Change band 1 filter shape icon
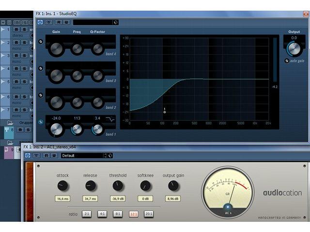Image resolution: width=310 pixels, height=232 pixels. coord(110,119)
